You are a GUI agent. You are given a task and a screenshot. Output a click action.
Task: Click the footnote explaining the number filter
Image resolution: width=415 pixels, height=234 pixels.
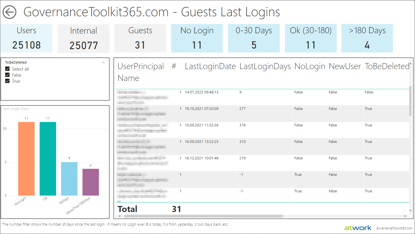[115, 224]
